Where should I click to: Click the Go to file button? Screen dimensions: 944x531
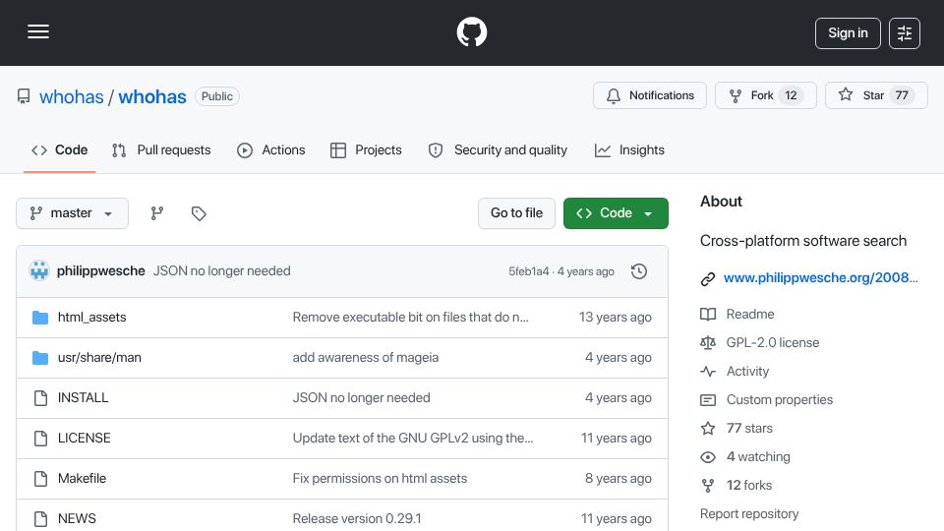pos(516,213)
